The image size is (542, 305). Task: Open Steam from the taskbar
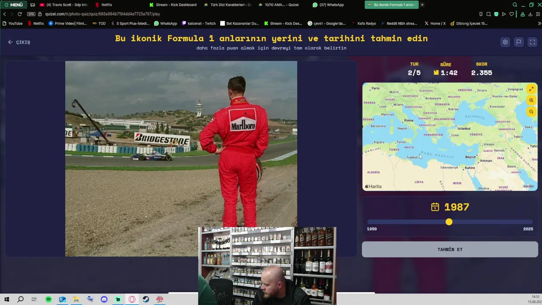(146, 299)
